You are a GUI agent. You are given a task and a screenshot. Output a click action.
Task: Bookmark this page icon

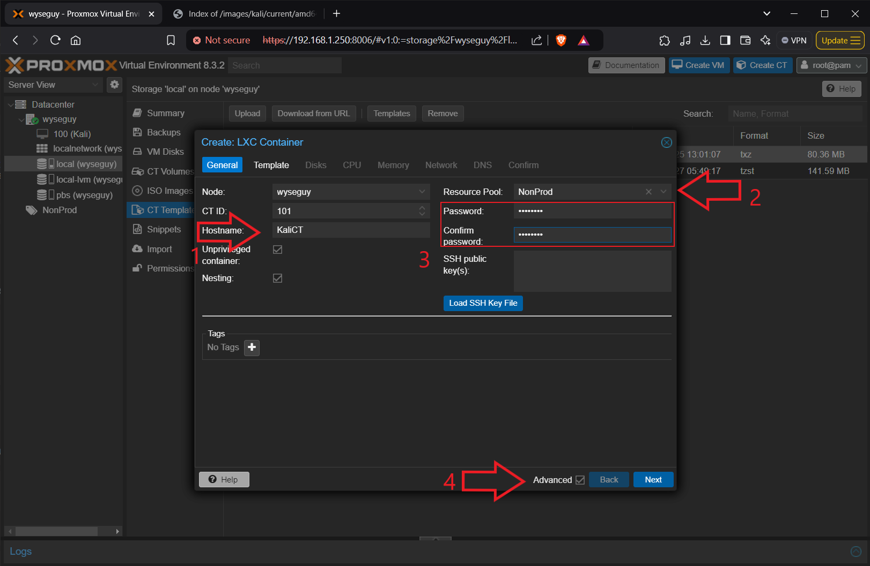(x=171, y=40)
